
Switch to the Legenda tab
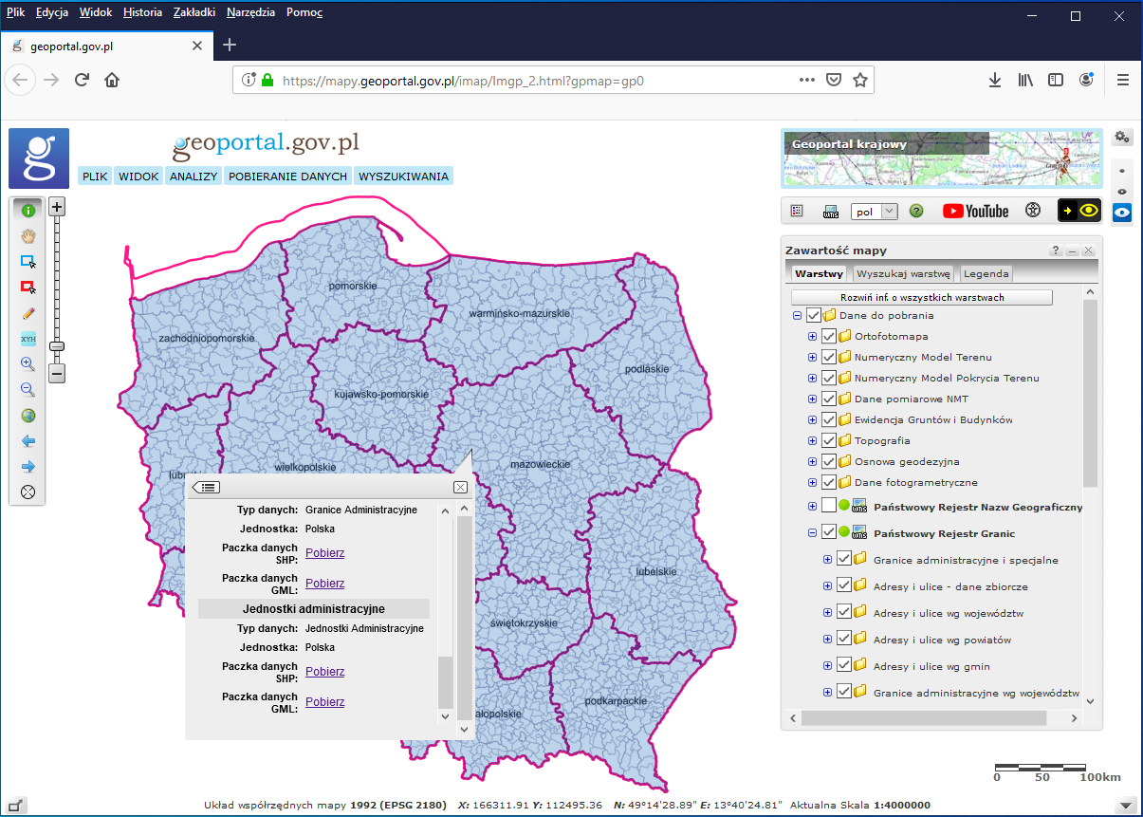pos(986,273)
